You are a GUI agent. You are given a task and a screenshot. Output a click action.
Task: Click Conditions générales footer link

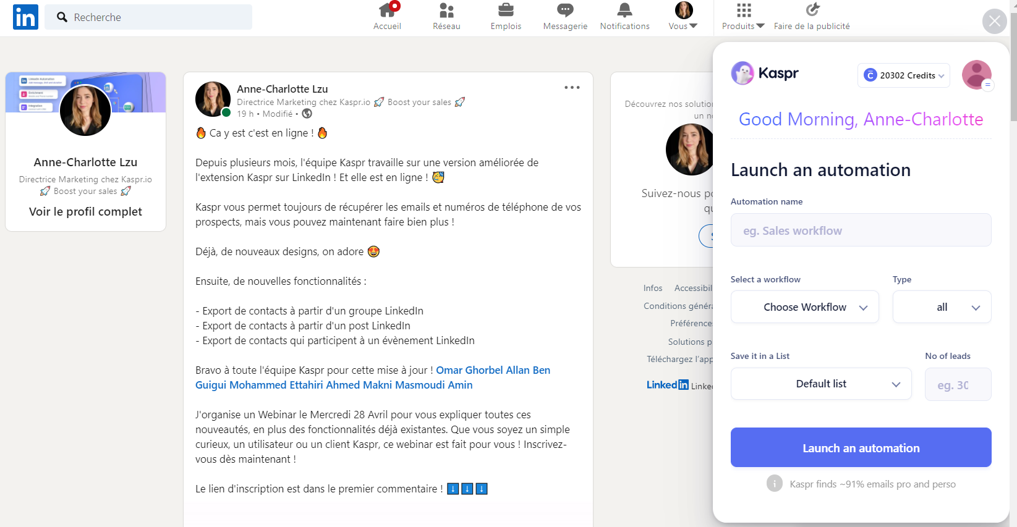point(678,306)
